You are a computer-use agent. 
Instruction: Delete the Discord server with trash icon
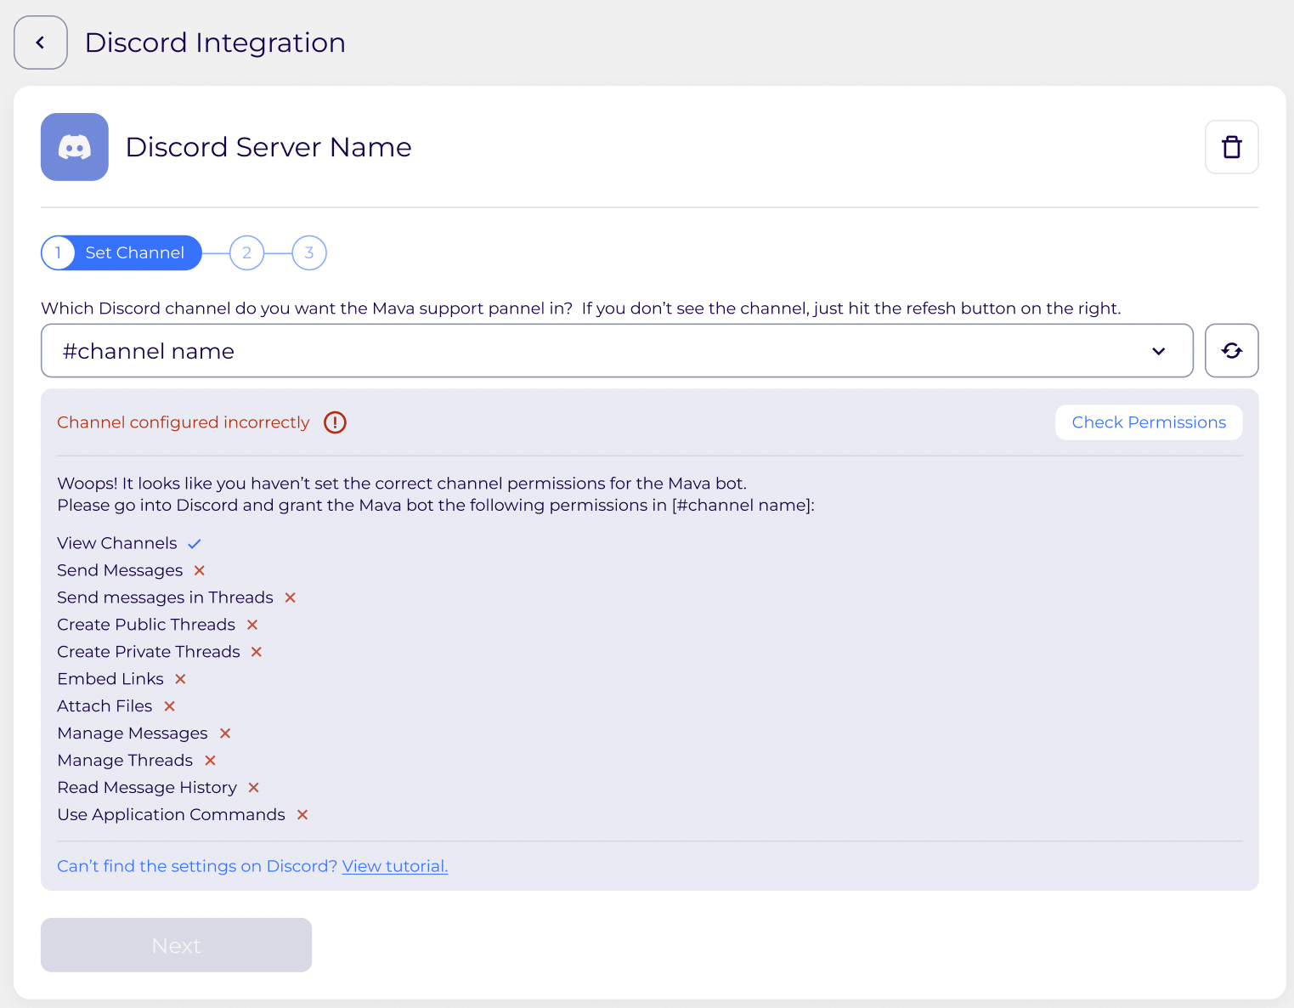tap(1231, 147)
